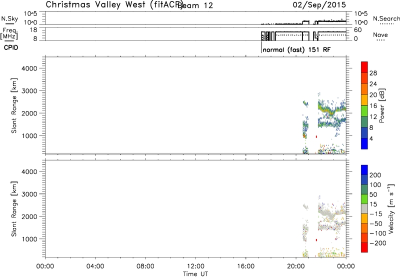Viewport: 400px width, 277px height.
Task: Click the '4000' tick in the velocity panel
Action: click(x=29, y=171)
